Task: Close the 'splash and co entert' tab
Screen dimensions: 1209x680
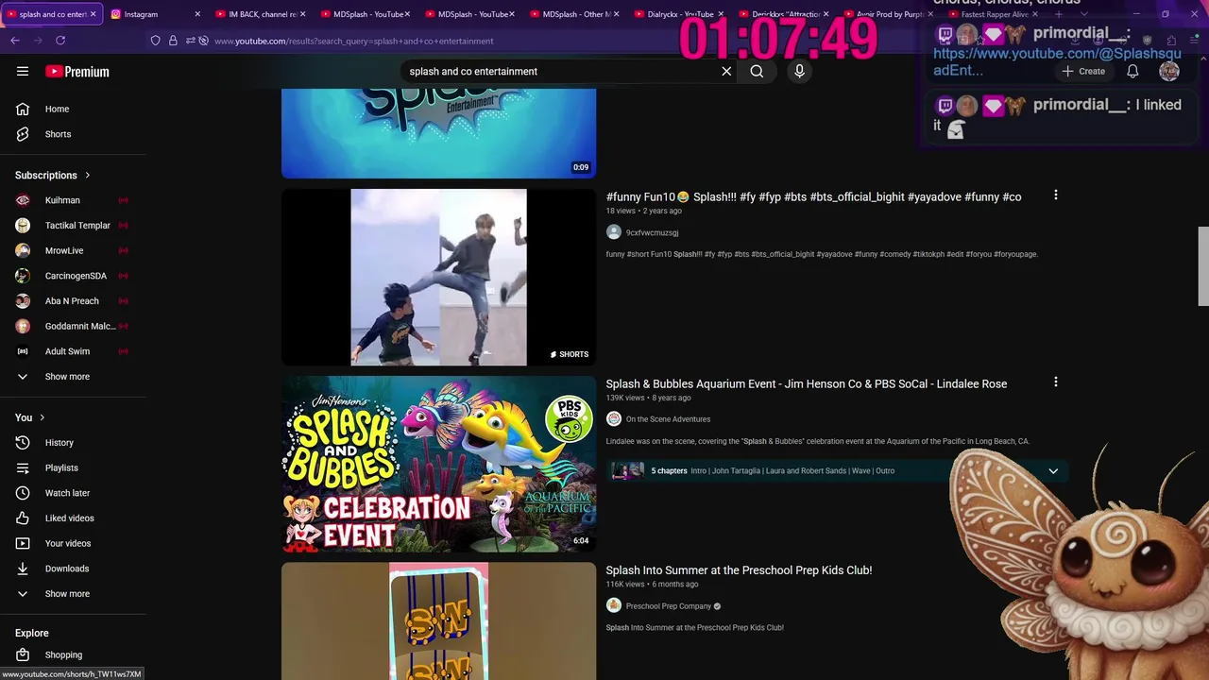Action: coord(93,14)
